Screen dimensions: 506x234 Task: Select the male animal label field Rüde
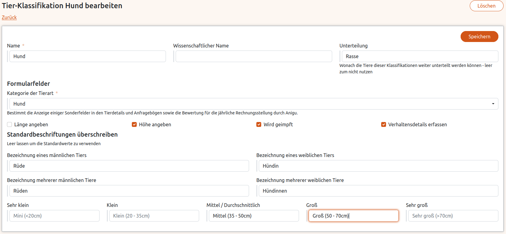(129, 166)
